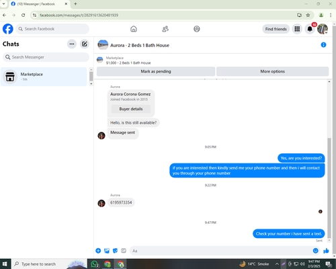The width and height of the screenshot is (336, 269).
Task: Open the Groups icon in top navigation
Action: pyautogui.click(x=197, y=29)
